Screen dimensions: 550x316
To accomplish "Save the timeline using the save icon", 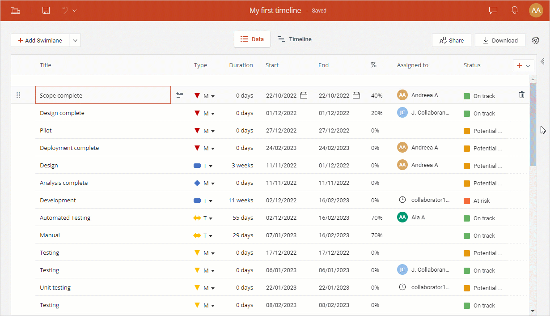I will point(46,10).
